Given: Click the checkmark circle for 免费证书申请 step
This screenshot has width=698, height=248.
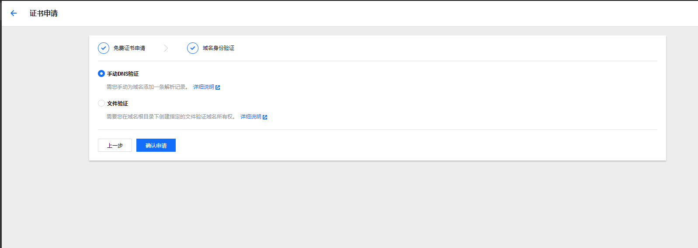Looking at the screenshot, I should 104,48.
